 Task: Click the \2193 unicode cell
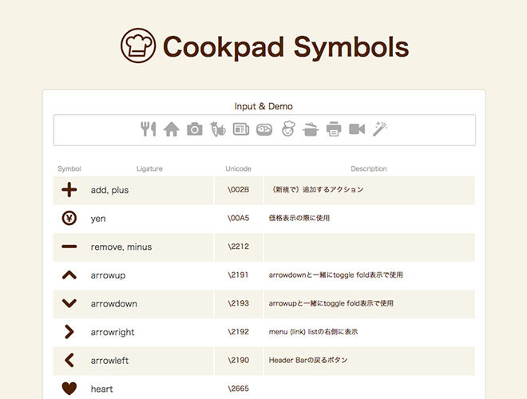[238, 303]
